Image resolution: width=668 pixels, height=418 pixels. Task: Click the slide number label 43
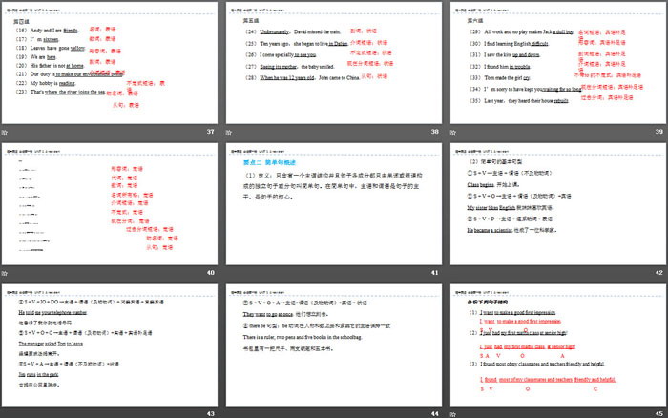click(x=211, y=414)
